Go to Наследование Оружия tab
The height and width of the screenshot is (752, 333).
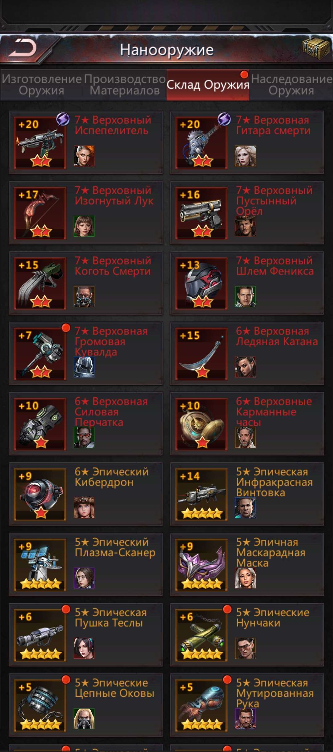tap(291, 85)
